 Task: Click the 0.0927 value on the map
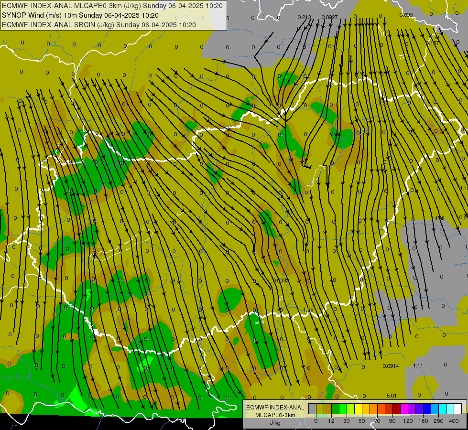pos(329,17)
